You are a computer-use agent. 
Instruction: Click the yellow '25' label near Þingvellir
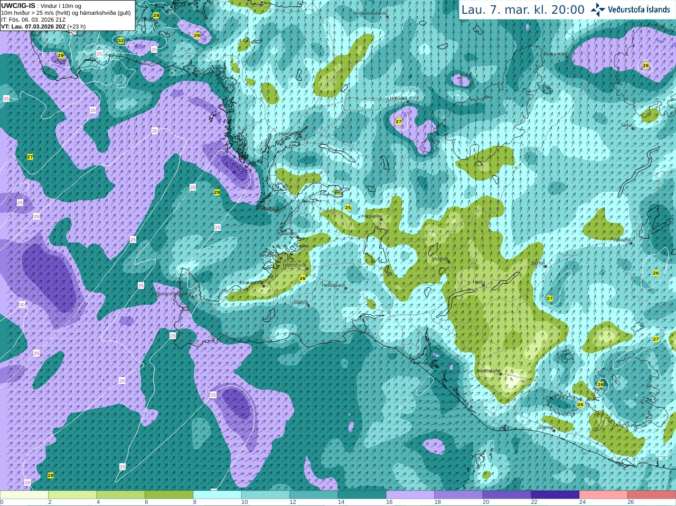click(x=348, y=208)
